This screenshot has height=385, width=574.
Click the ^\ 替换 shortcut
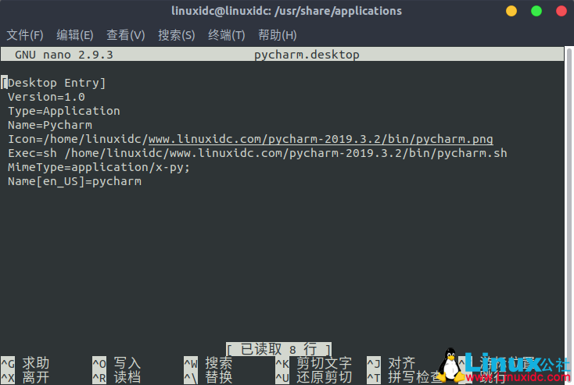click(x=208, y=377)
